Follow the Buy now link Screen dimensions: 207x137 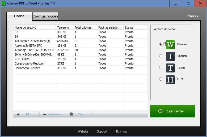click(121, 131)
